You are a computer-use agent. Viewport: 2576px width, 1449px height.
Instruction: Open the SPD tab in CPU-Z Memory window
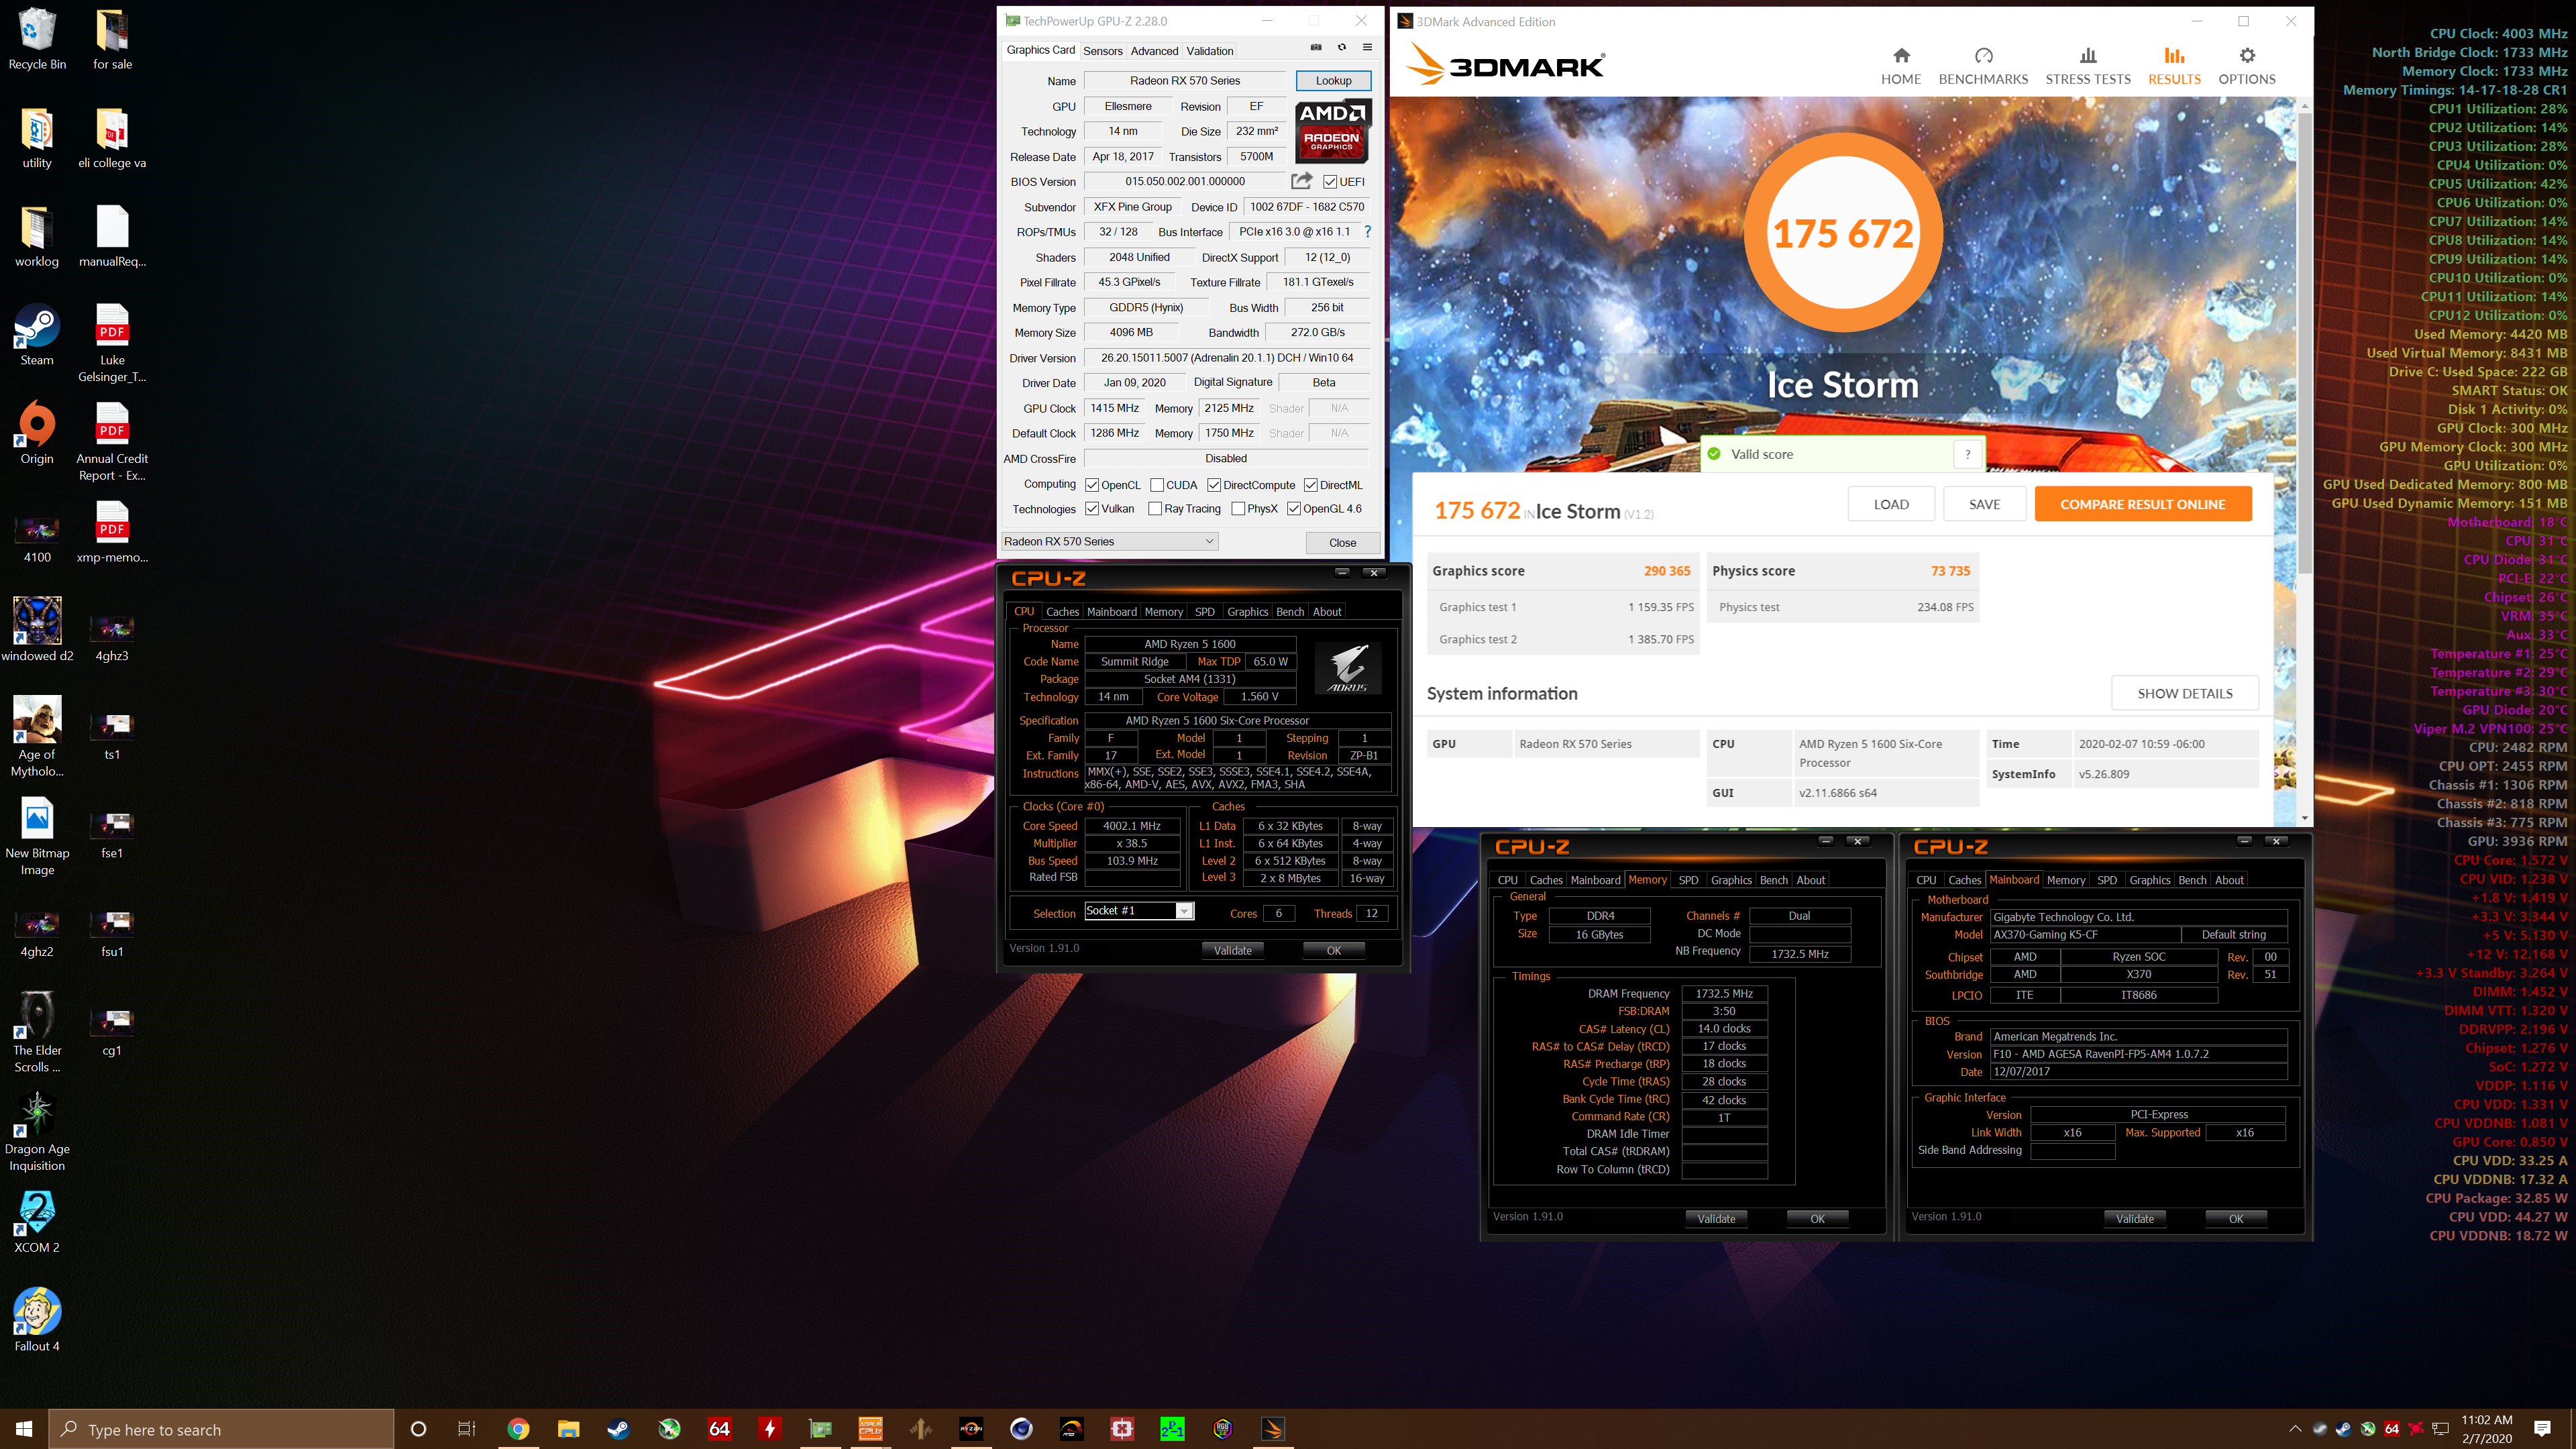coord(1688,880)
